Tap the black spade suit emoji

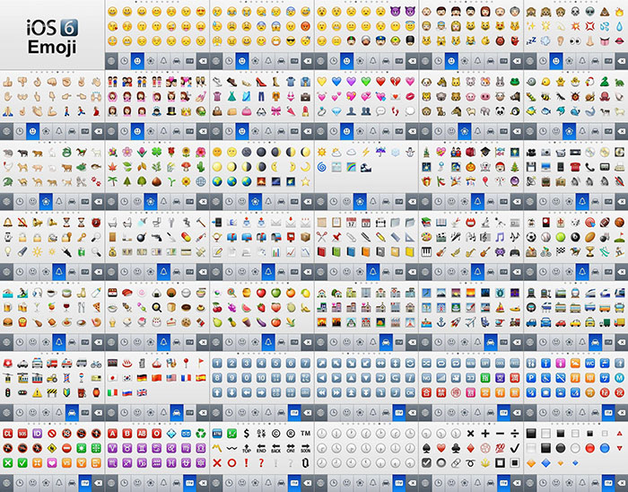pyautogui.click(x=426, y=448)
